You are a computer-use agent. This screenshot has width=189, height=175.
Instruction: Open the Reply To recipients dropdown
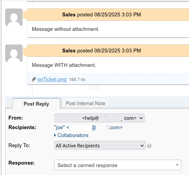(100, 145)
